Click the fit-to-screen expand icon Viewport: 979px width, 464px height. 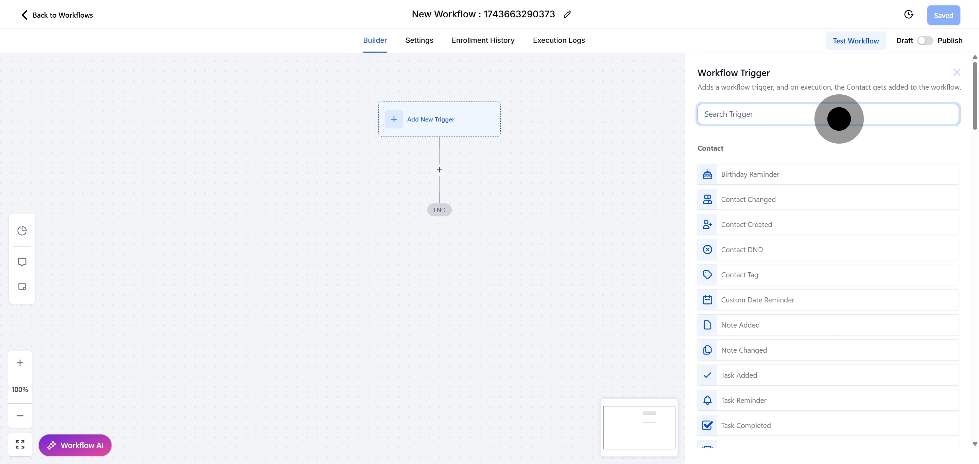tap(20, 444)
